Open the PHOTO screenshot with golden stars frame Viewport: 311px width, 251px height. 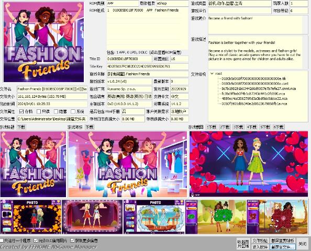click(x=31, y=217)
